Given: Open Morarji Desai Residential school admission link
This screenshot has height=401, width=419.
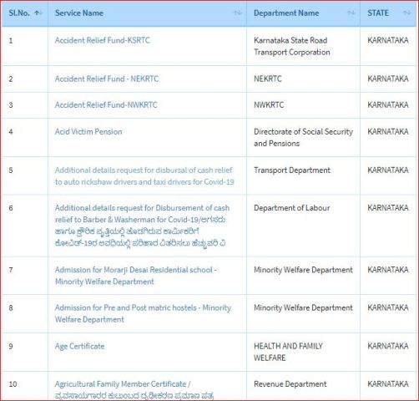Looking at the screenshot, I should (136, 276).
